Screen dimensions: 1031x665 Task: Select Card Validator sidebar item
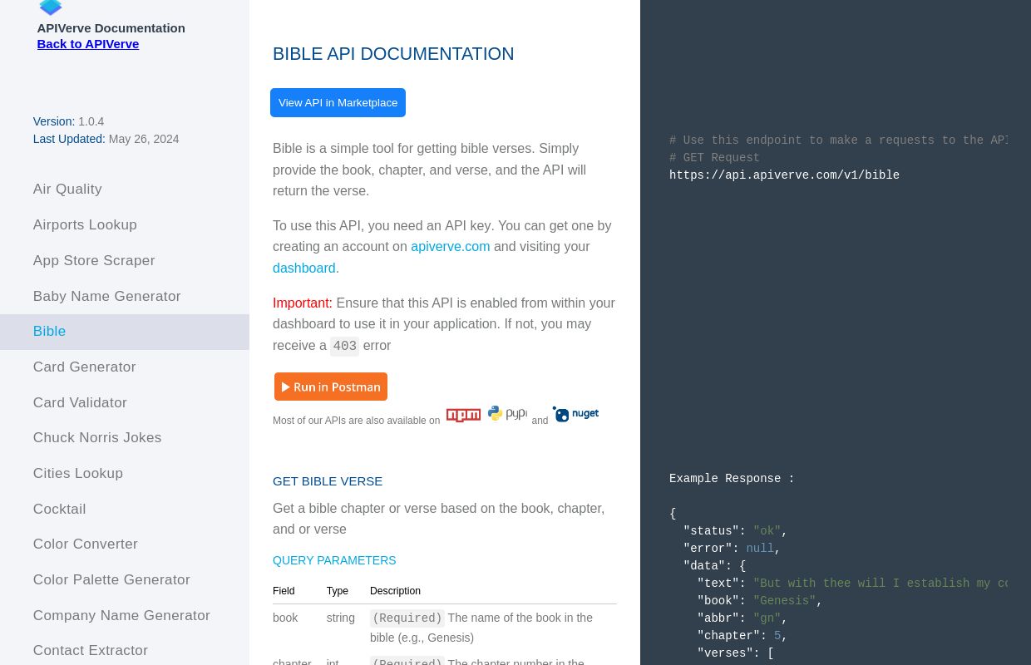click(x=125, y=403)
